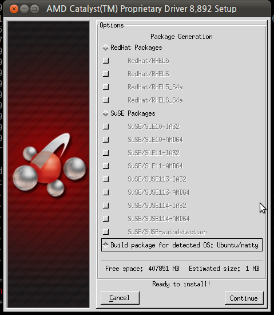274x315 pixels.
Task: Tick the SuSE/SUSE-autodetection checkbox
Action: click(106, 232)
